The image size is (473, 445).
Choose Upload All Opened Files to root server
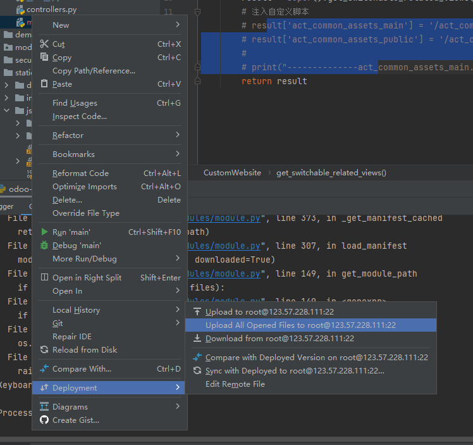[300, 325]
